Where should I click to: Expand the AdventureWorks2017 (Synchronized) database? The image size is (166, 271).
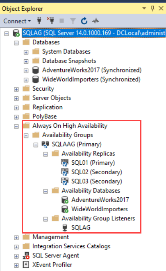(x=26, y=71)
